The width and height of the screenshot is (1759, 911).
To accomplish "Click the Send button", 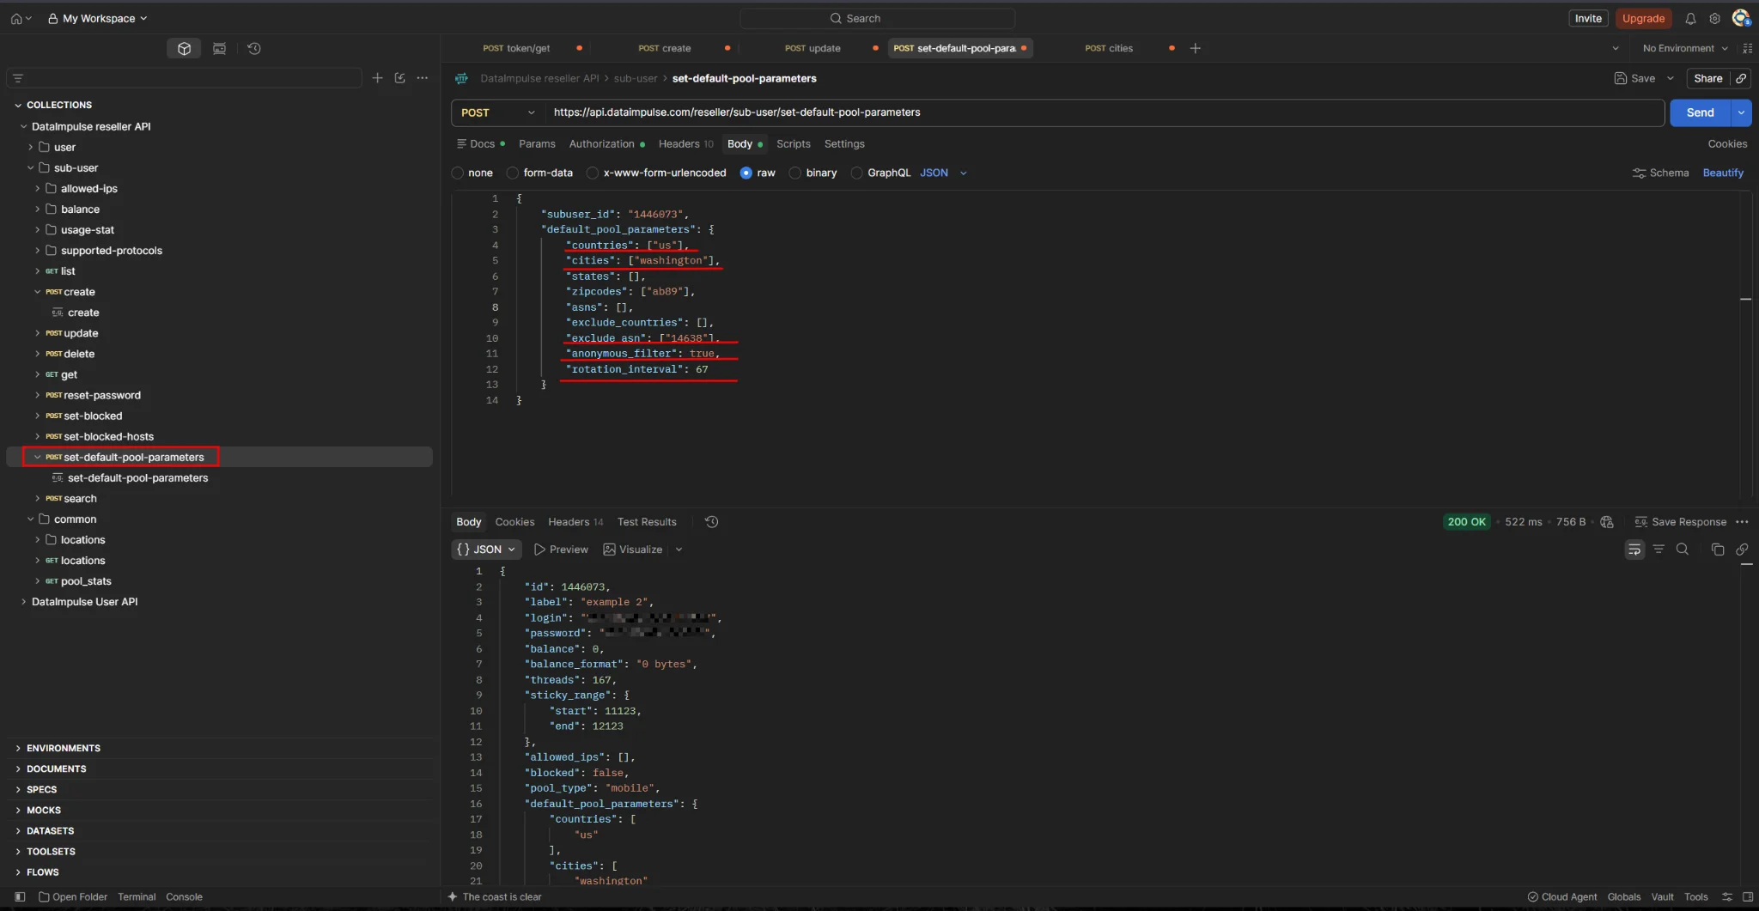I will point(1700,112).
